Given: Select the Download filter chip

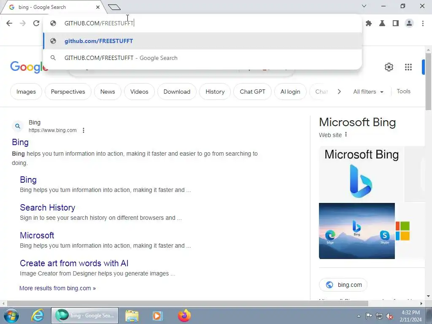Looking at the screenshot, I should pyautogui.click(x=177, y=92).
